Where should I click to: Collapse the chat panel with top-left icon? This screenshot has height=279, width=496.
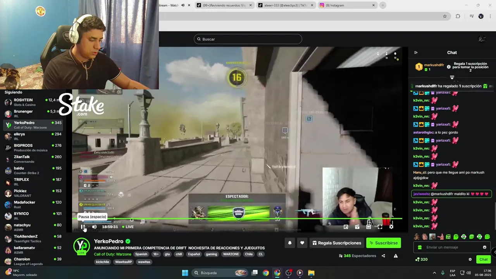(x=416, y=53)
